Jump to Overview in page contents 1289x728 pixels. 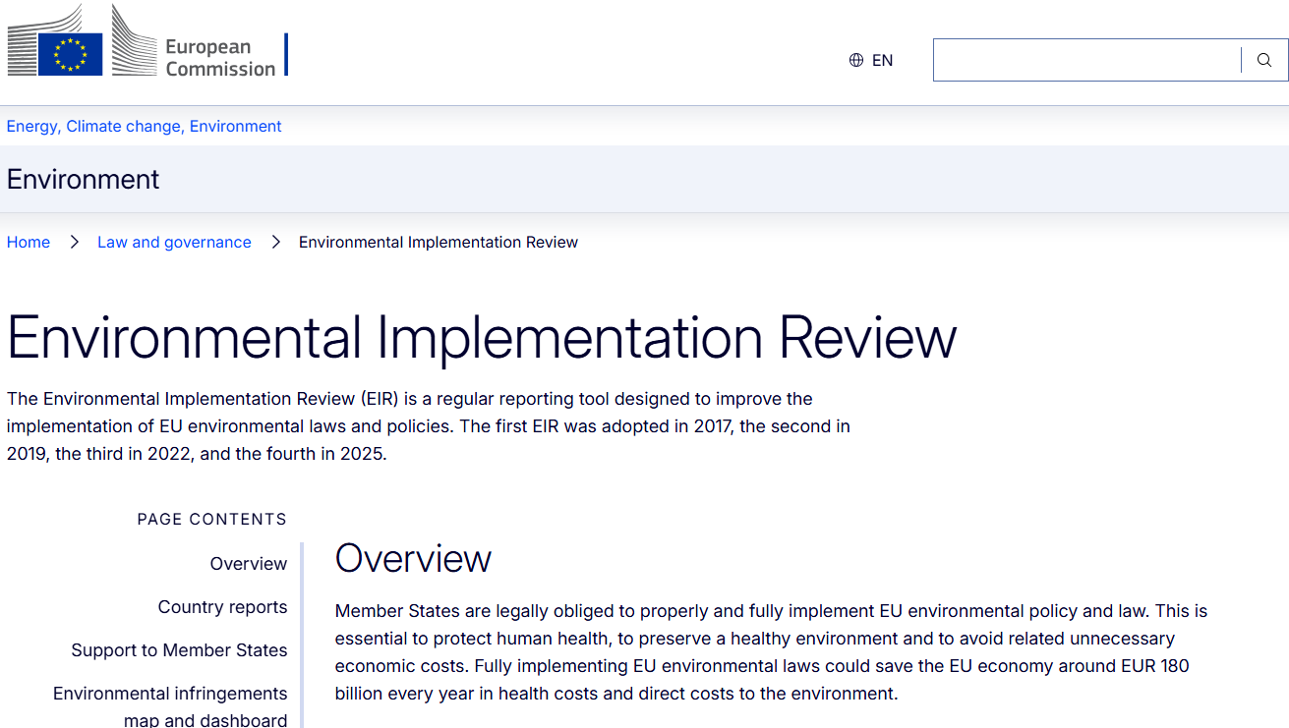pos(248,563)
